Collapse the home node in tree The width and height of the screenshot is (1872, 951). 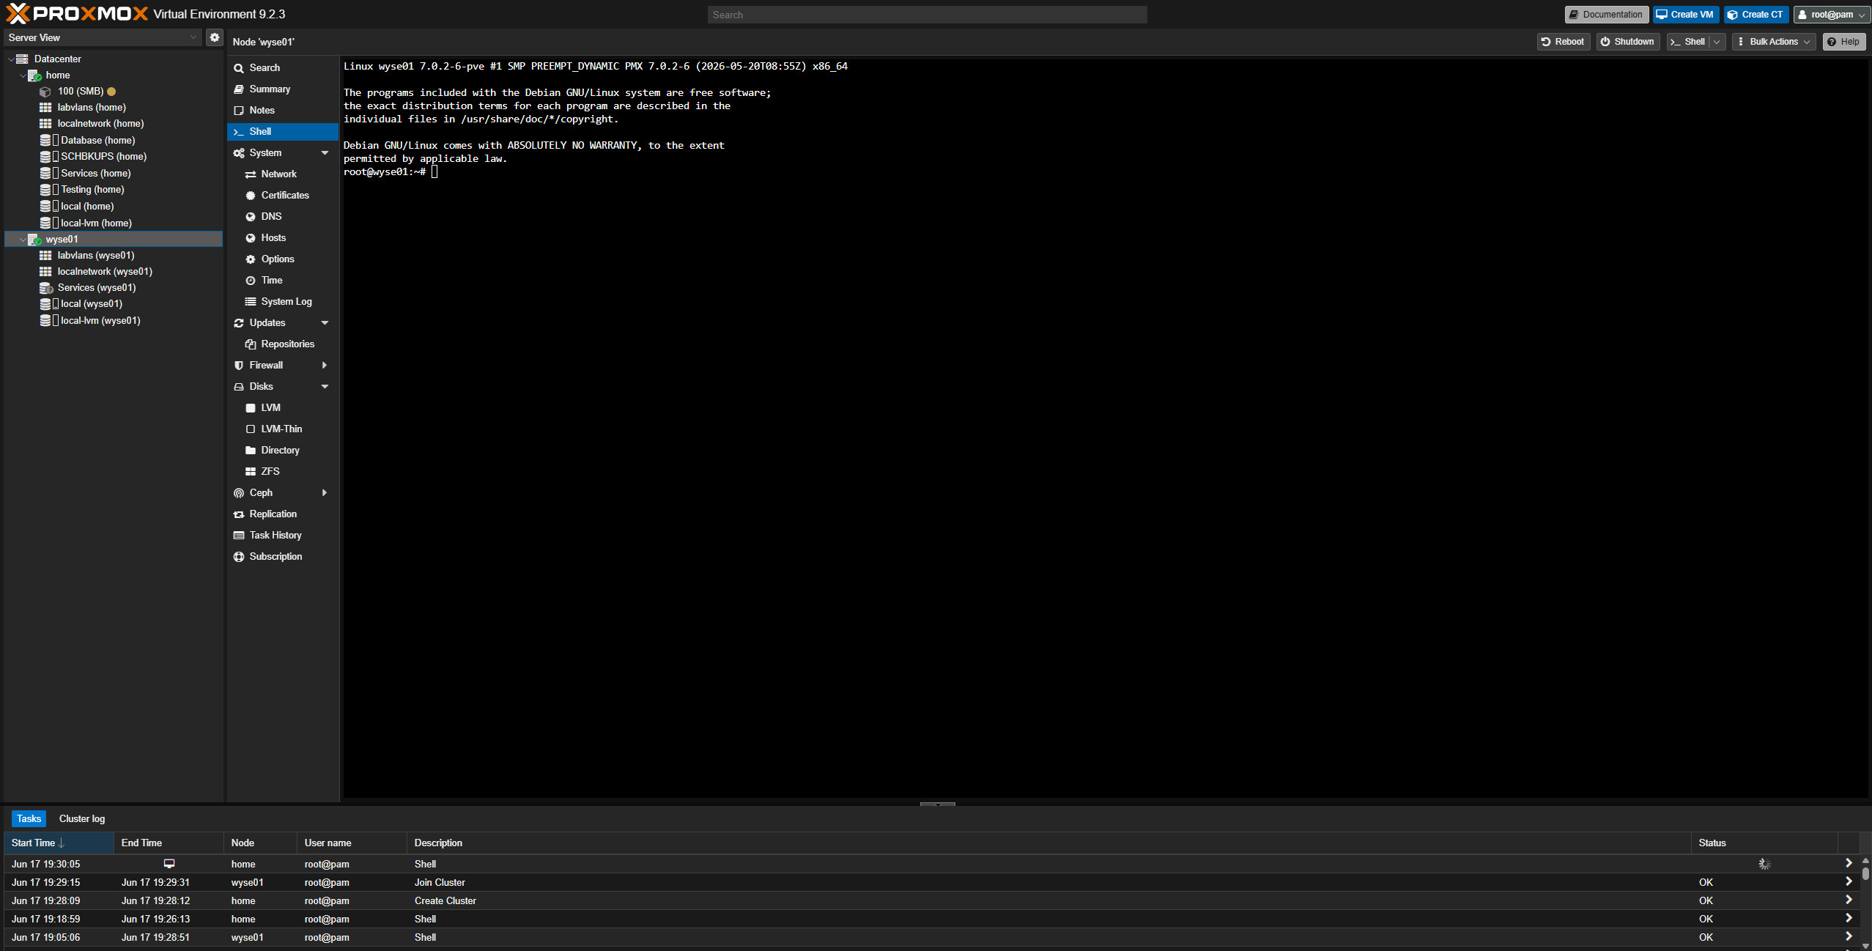click(x=23, y=75)
